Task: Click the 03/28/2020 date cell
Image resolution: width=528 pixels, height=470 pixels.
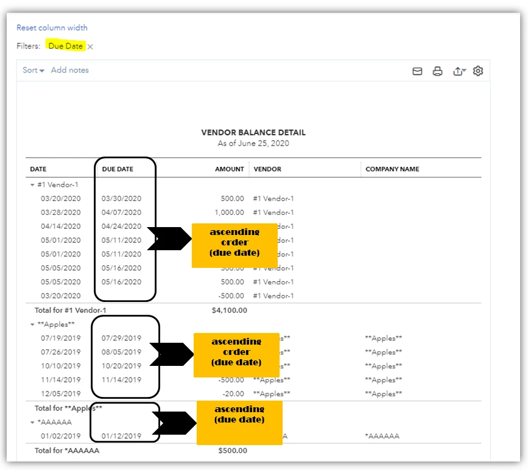Action: click(x=61, y=212)
